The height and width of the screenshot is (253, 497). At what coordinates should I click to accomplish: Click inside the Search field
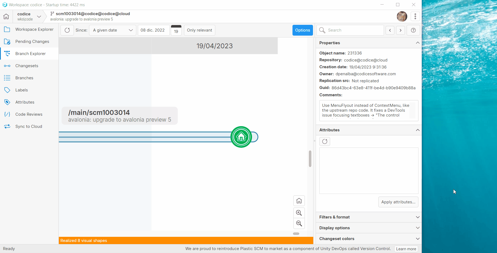pos(351,30)
